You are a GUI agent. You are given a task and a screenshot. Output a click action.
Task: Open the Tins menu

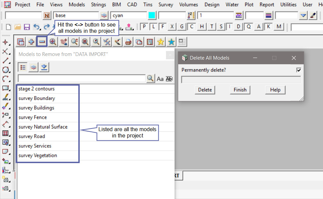pos(148,5)
